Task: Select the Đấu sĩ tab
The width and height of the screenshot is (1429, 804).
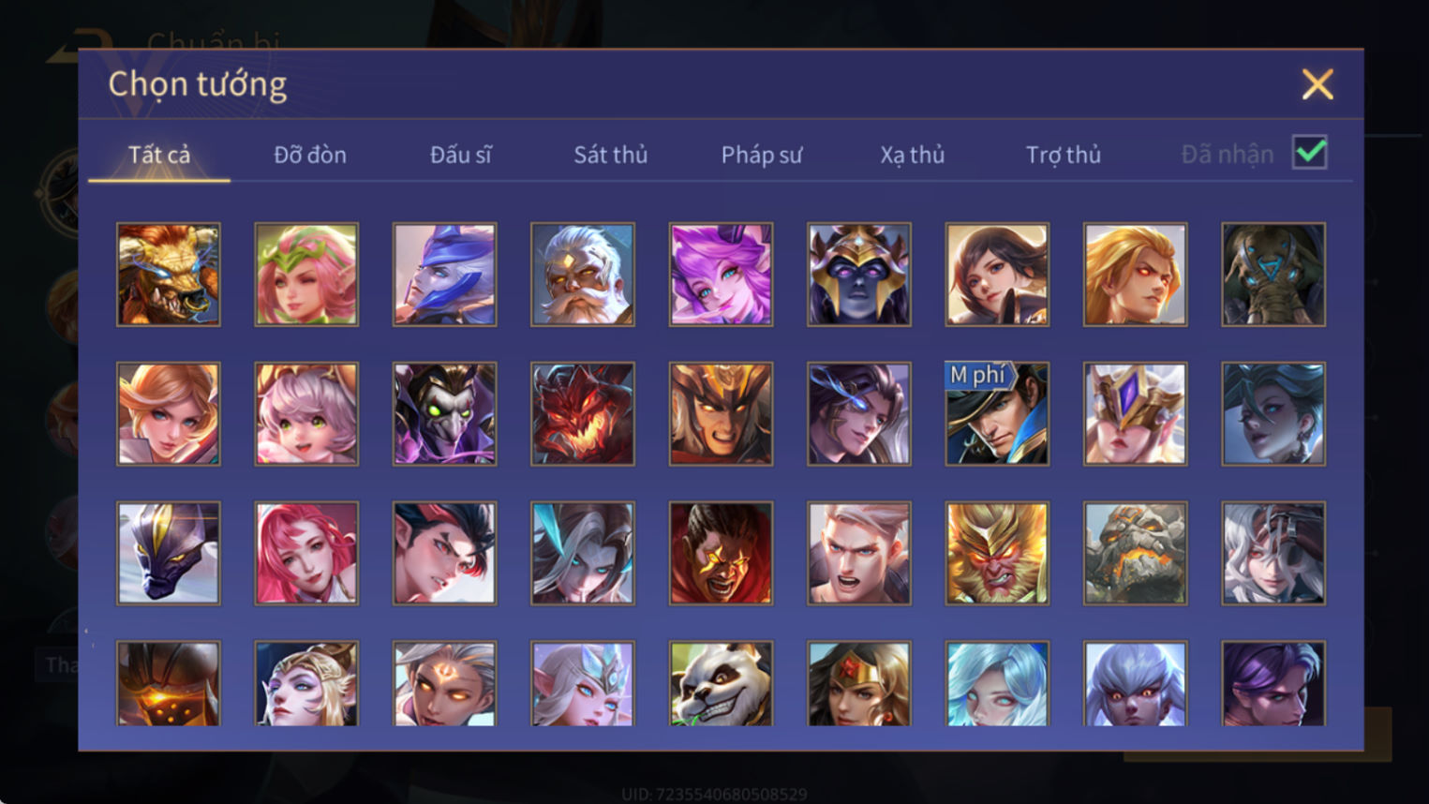Action: 461,155
